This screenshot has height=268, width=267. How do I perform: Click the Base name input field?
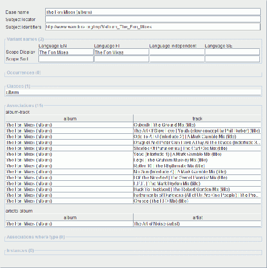click(x=153, y=12)
